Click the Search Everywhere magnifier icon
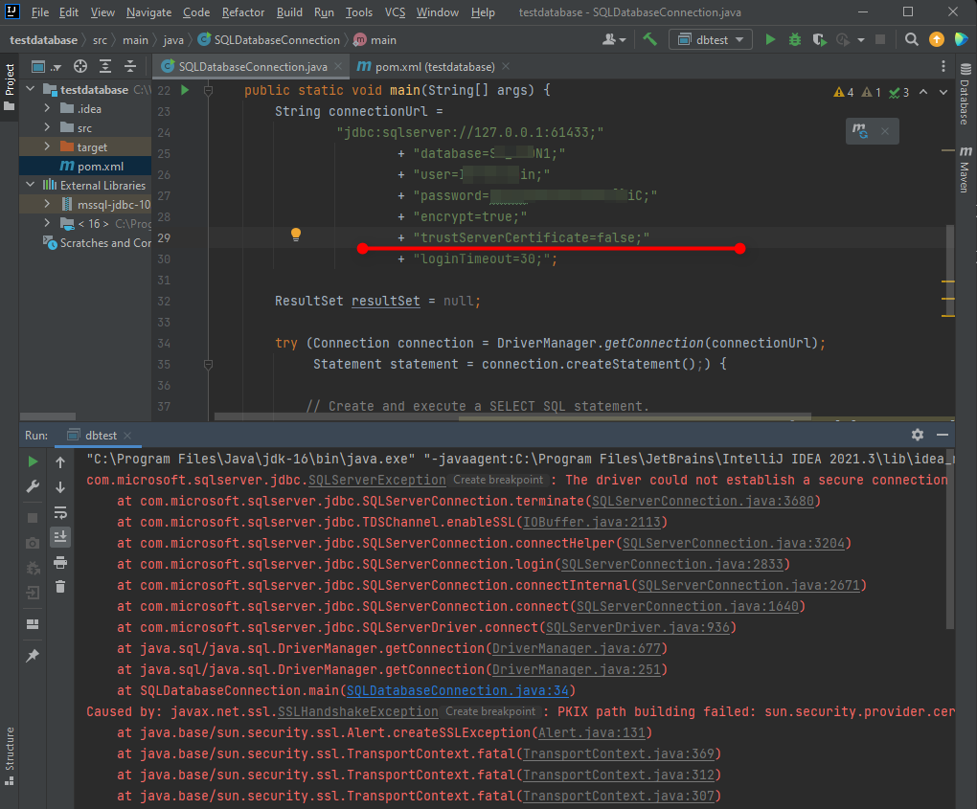The width and height of the screenshot is (977, 809). (x=911, y=40)
